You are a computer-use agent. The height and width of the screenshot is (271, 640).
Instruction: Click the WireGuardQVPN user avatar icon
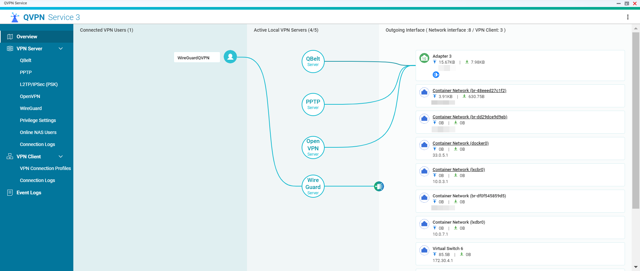point(230,57)
